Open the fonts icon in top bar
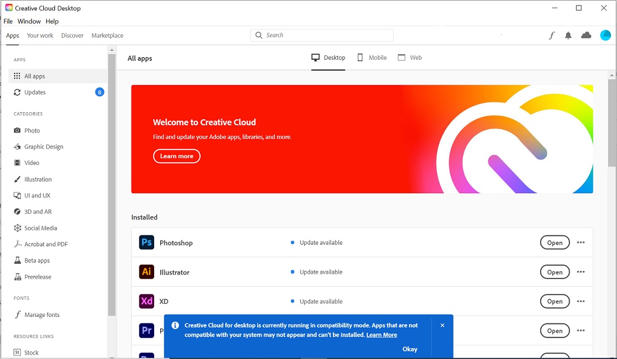Image resolution: width=617 pixels, height=359 pixels. click(552, 36)
